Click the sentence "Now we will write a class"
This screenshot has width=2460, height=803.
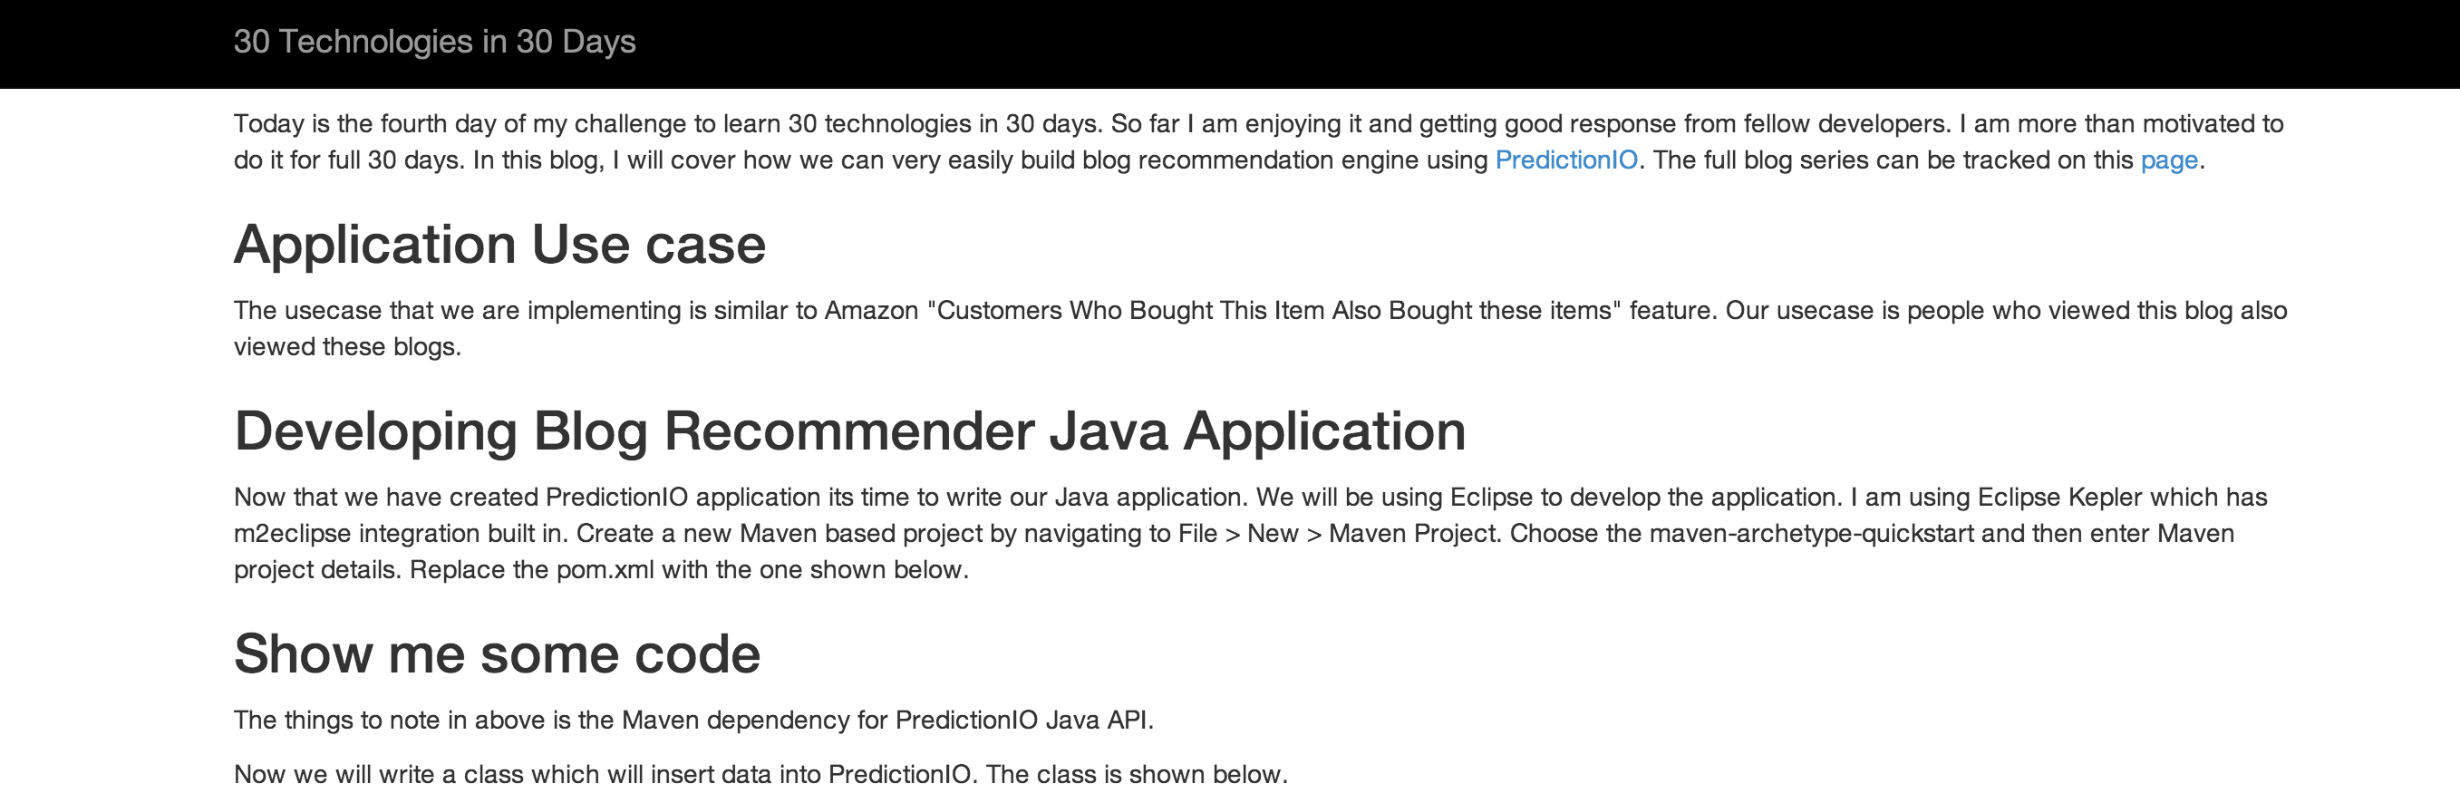[760, 774]
